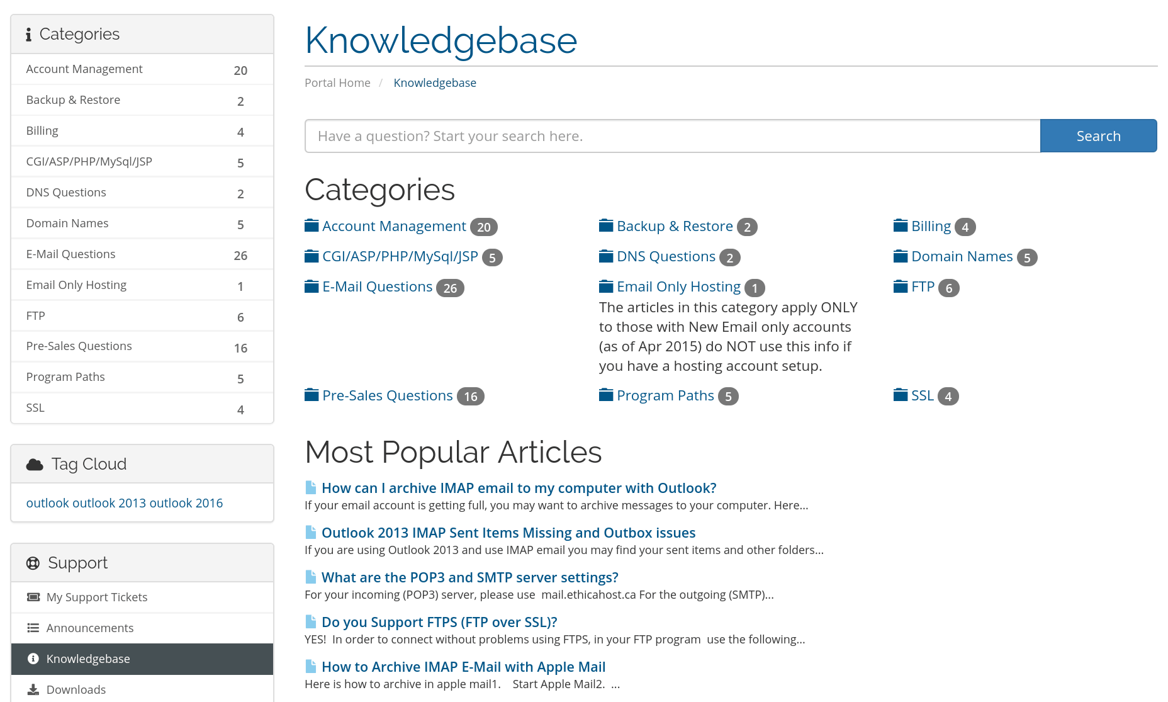Click the folder icon next to FTP category
This screenshot has width=1168, height=702.
tap(901, 286)
